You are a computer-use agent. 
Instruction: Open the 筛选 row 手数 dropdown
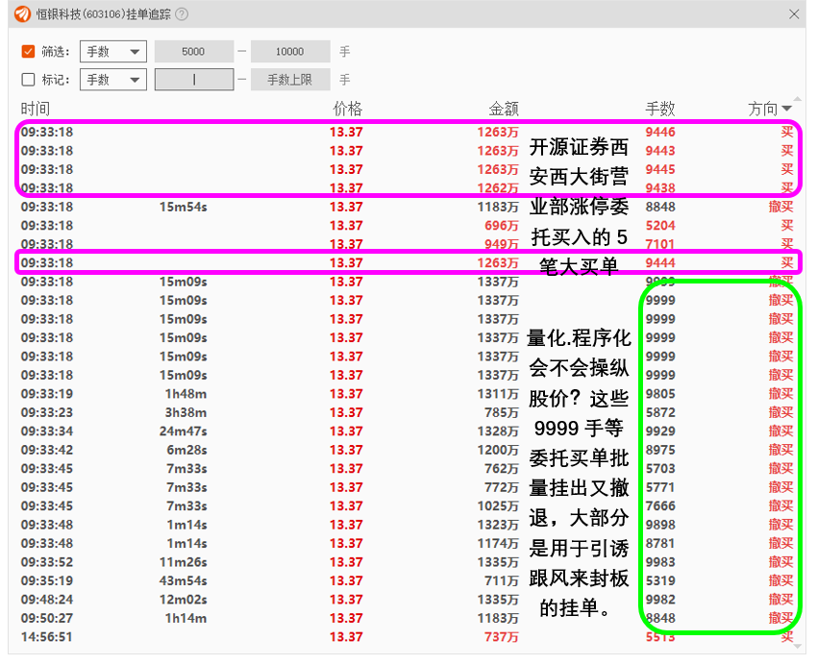[111, 52]
